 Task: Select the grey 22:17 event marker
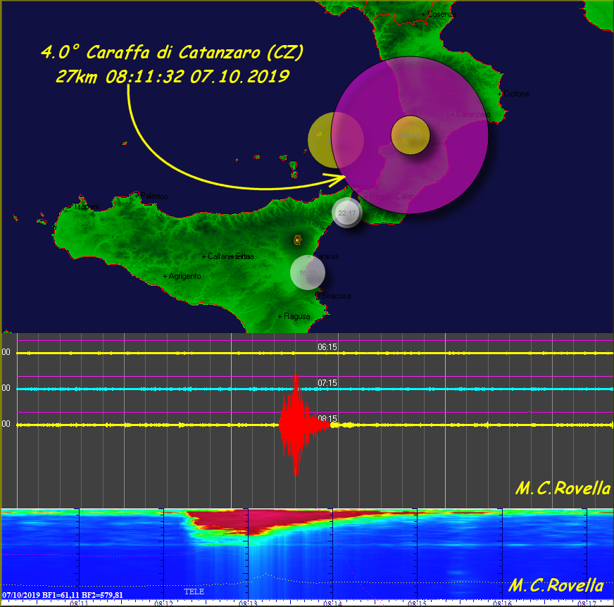click(x=346, y=213)
